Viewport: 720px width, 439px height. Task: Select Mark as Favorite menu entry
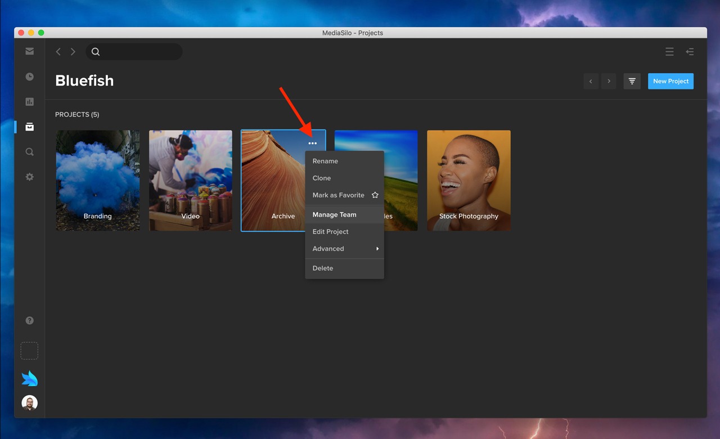tap(344, 195)
